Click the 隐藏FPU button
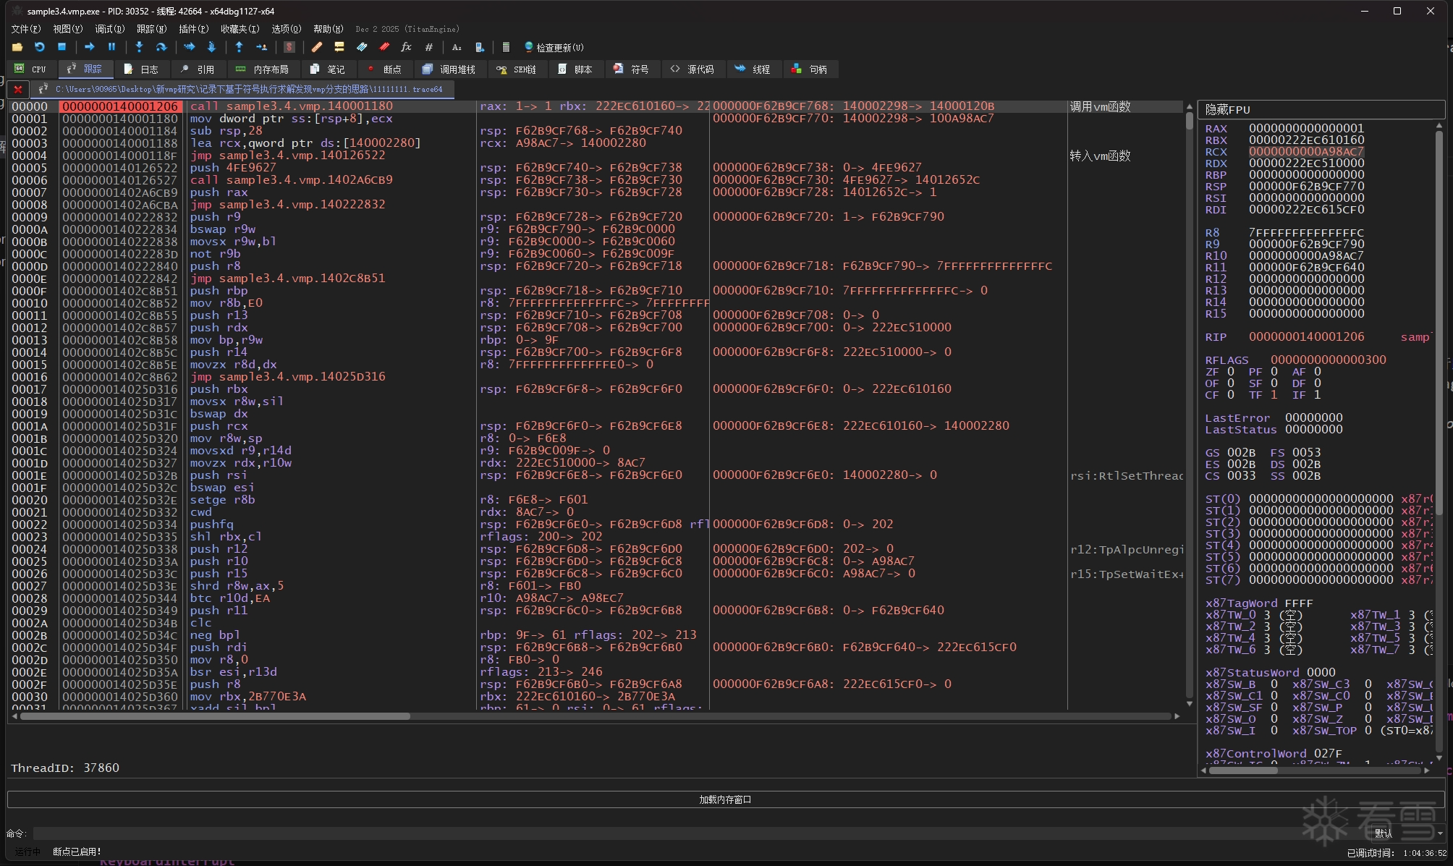 pos(1321,109)
